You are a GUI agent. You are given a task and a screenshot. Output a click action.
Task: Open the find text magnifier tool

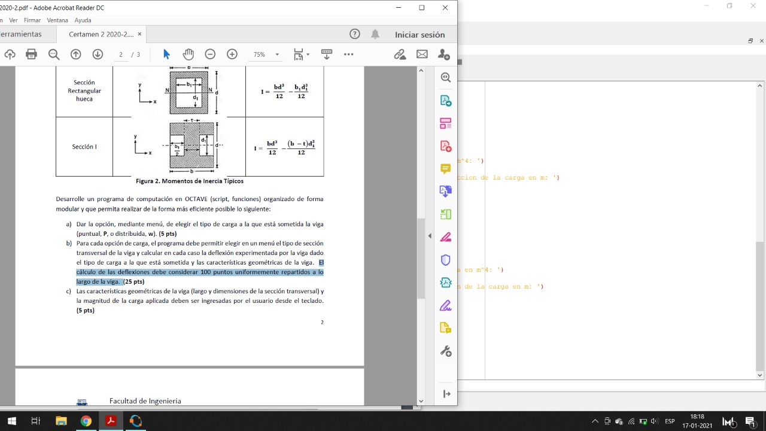[x=54, y=54]
